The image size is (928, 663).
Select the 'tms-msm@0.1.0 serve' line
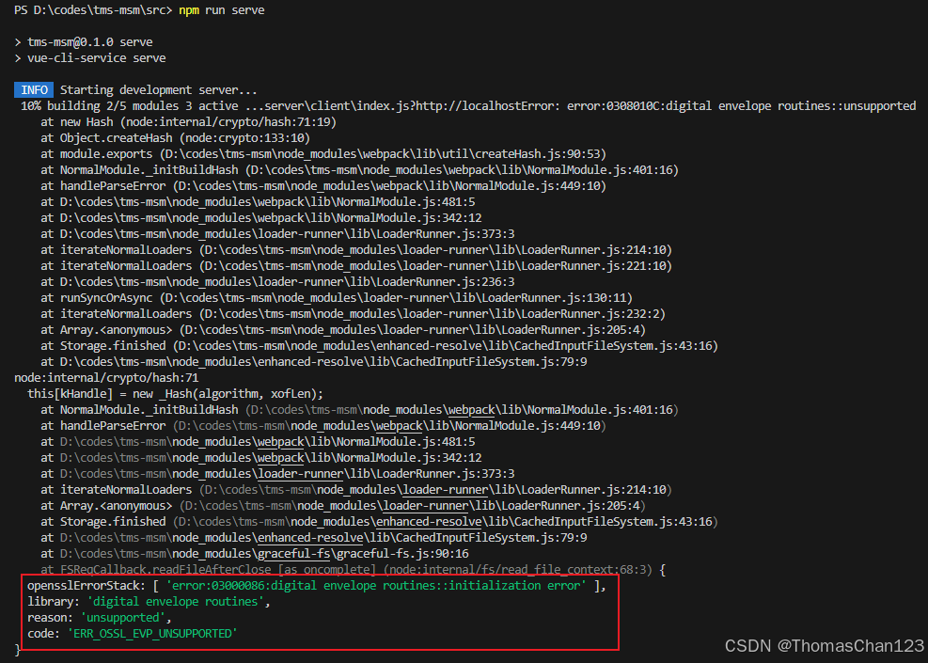90,42
